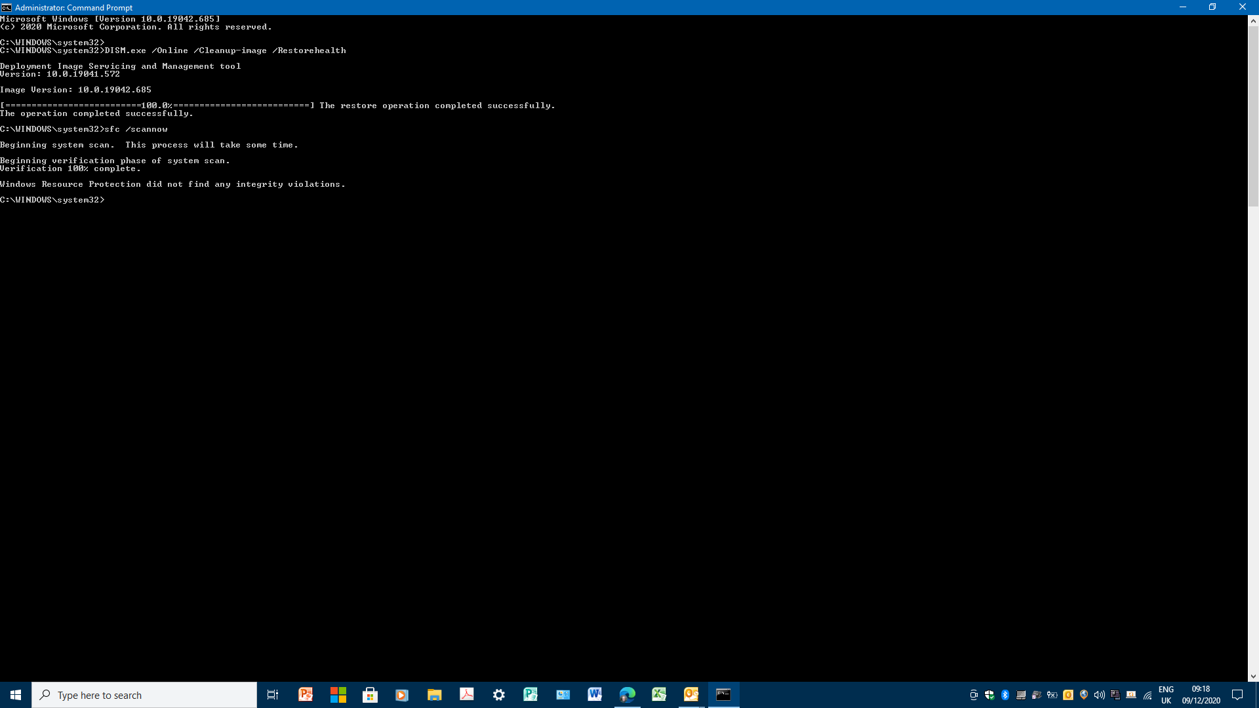Open the Command Prompt title bar system menu icon
This screenshot has width=1259, height=708.
(7, 7)
